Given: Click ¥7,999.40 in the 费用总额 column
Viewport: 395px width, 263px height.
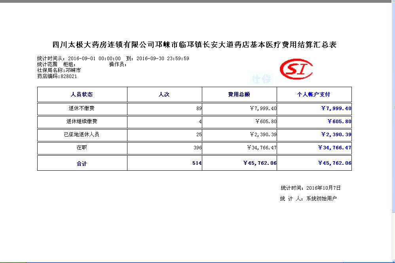Looking at the screenshot, I should click(263, 109).
